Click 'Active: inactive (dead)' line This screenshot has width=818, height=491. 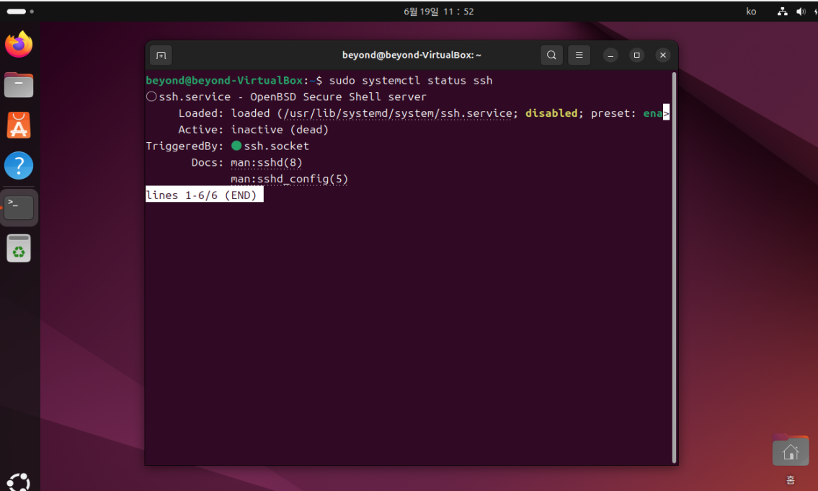tap(254, 130)
